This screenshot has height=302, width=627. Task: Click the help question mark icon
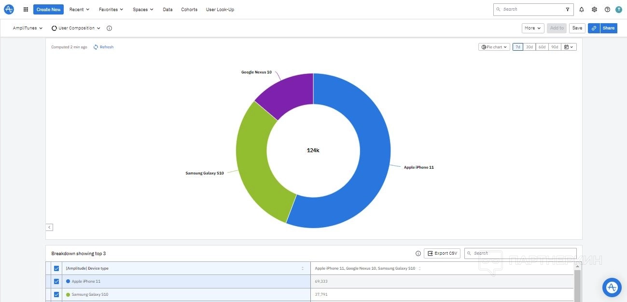click(x=607, y=9)
